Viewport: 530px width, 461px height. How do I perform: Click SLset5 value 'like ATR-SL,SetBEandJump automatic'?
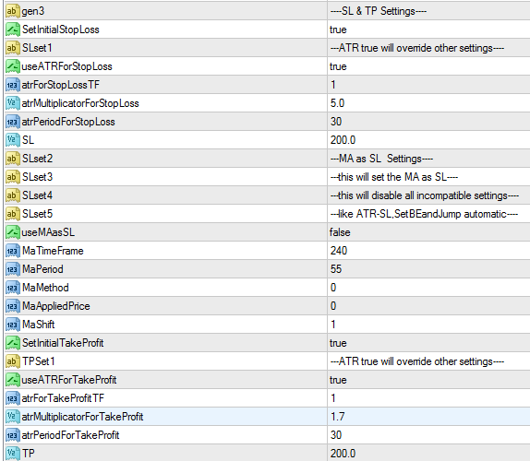[424, 214]
